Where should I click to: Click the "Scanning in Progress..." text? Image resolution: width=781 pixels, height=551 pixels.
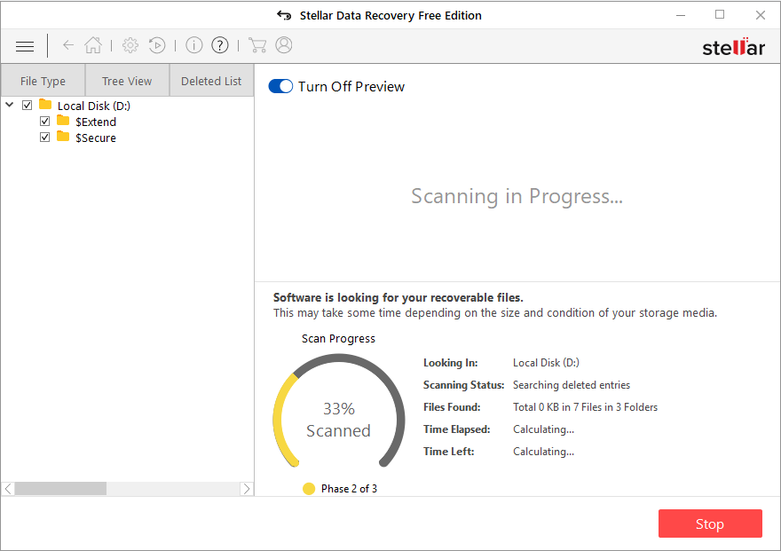tap(517, 197)
